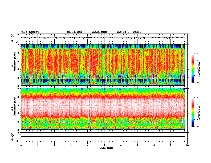Click time axis tick label "1"
The height and width of the screenshot is (163, 211).
pyautogui.click(x=38, y=145)
